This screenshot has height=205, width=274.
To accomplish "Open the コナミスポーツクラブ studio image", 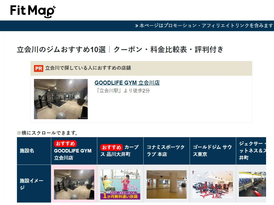I will [166, 184].
